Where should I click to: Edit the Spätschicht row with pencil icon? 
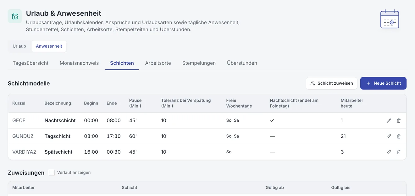pos(389,152)
